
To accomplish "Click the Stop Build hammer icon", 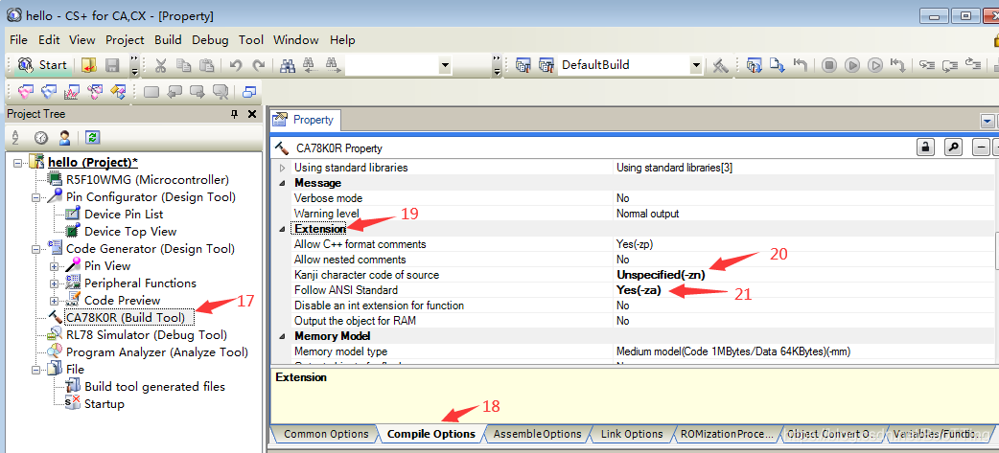I will coord(720,65).
